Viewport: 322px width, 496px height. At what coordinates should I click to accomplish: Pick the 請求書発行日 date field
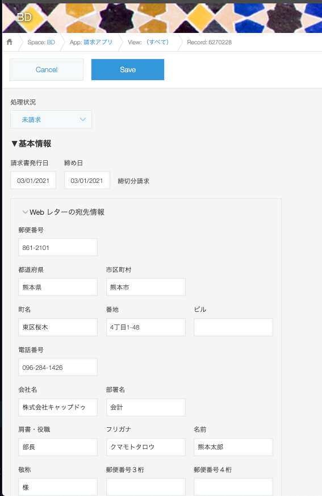pyautogui.click(x=33, y=180)
